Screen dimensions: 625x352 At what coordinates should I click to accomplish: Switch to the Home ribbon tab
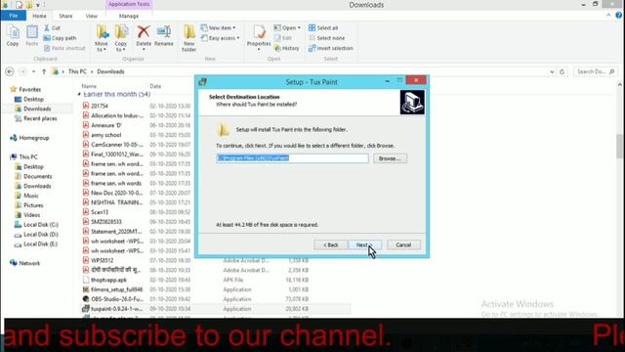(39, 16)
